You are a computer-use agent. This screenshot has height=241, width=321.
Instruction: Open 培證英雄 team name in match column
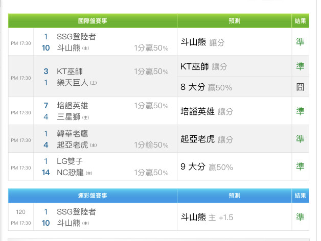tap(72, 106)
